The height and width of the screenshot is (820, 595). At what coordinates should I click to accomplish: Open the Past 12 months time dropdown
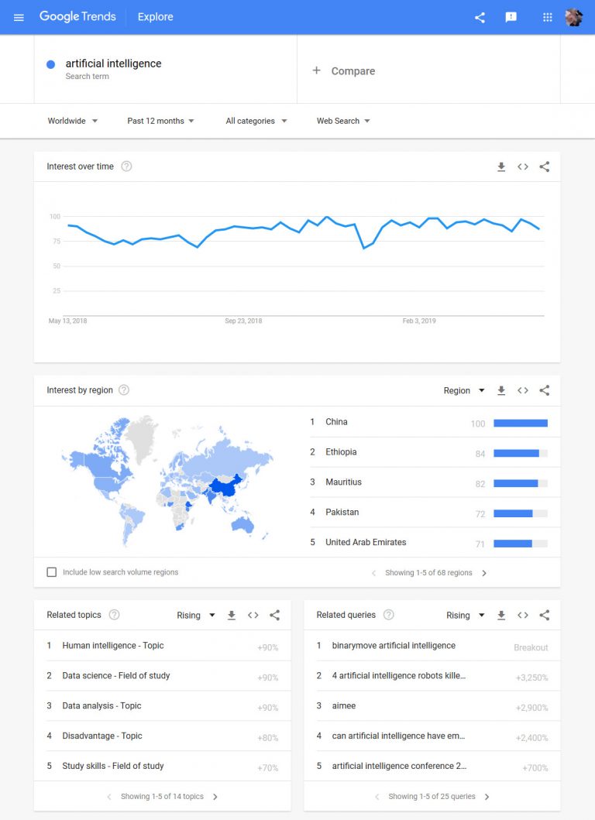[160, 121]
